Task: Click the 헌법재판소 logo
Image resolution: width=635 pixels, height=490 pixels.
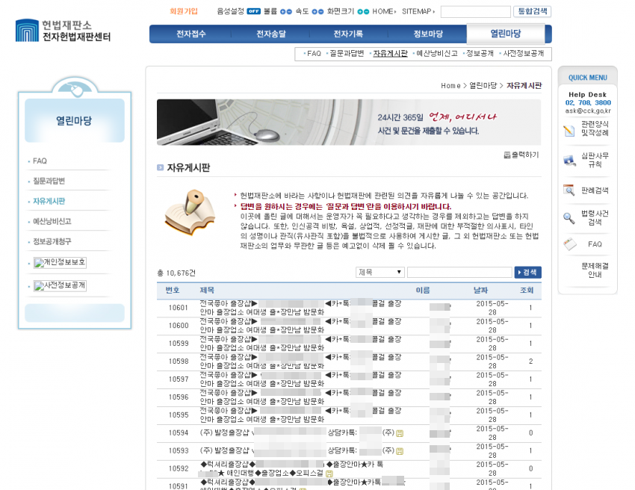Action: click(x=63, y=31)
